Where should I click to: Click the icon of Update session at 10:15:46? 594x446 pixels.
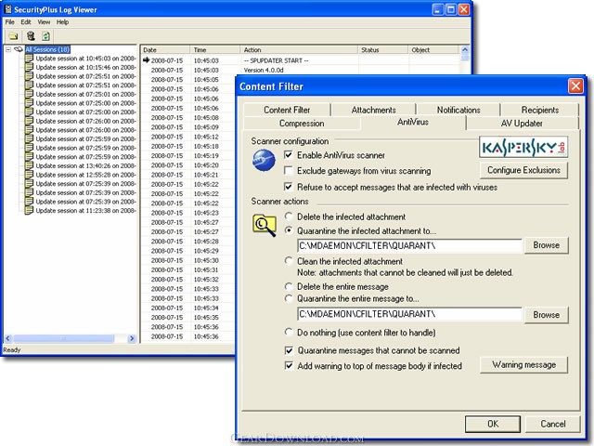(x=29, y=68)
